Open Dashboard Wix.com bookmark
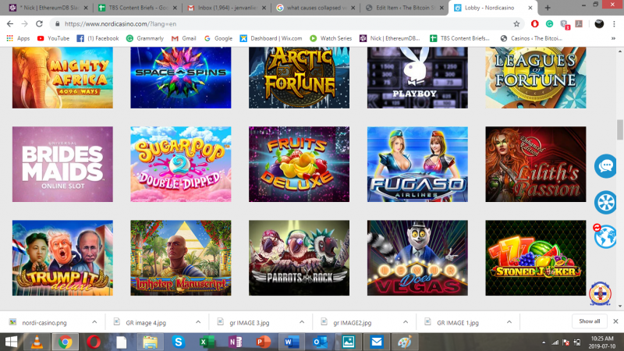This screenshot has width=624, height=351. (x=271, y=38)
